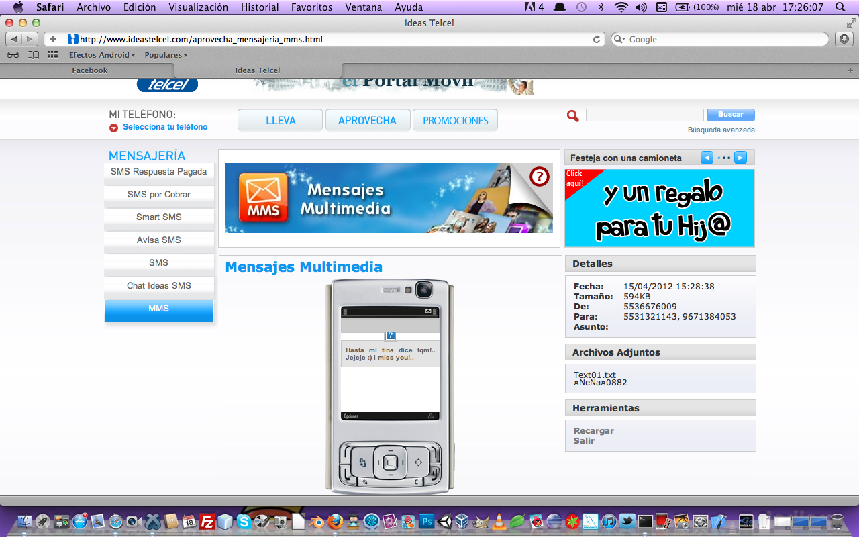Open the Top Sites grid icon
859x537 pixels.
[x=53, y=55]
